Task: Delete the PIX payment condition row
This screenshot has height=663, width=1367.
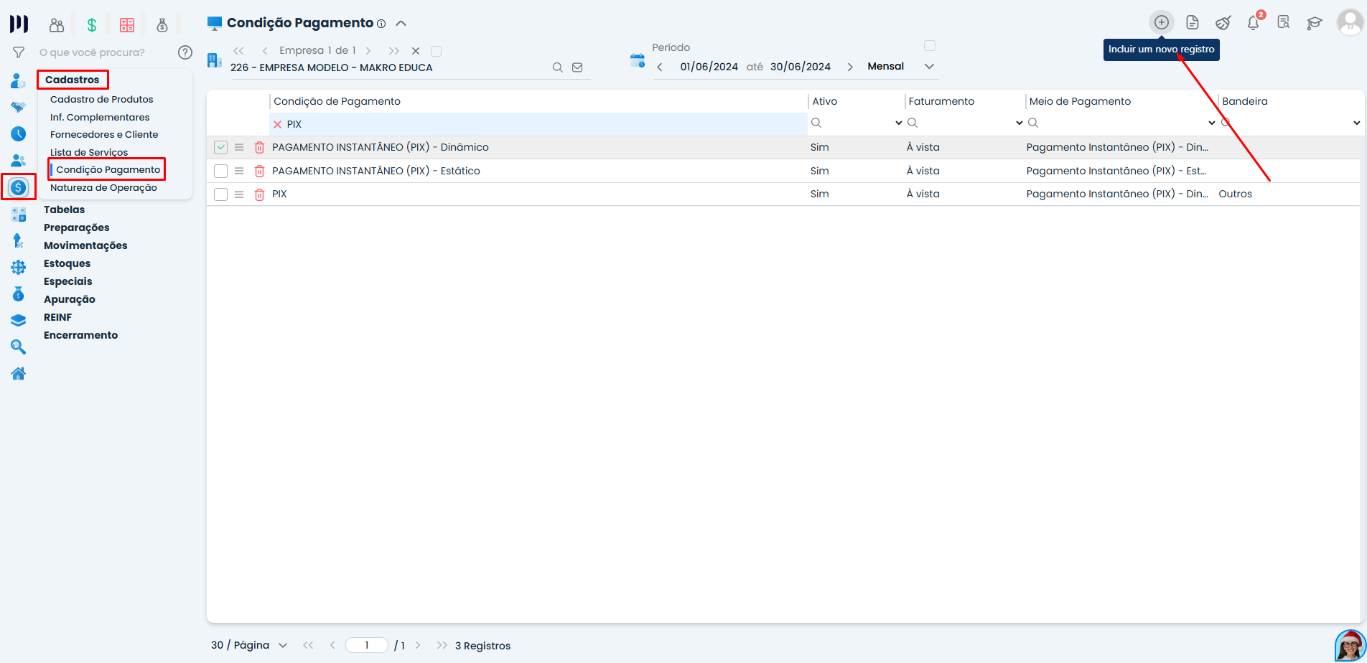Action: [260, 194]
